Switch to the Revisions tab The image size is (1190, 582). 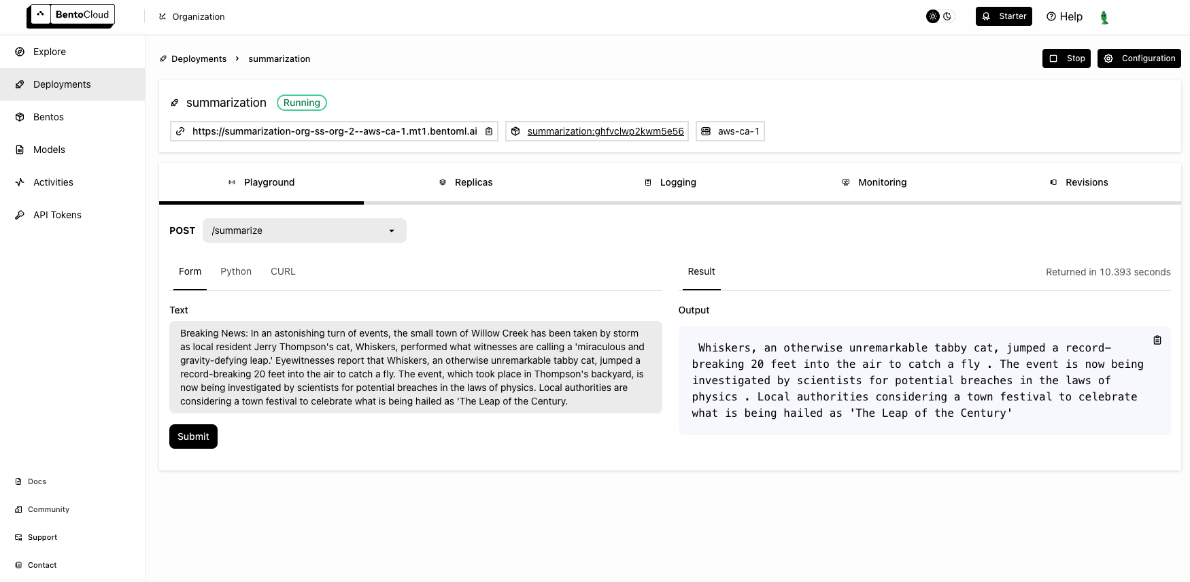(1078, 182)
